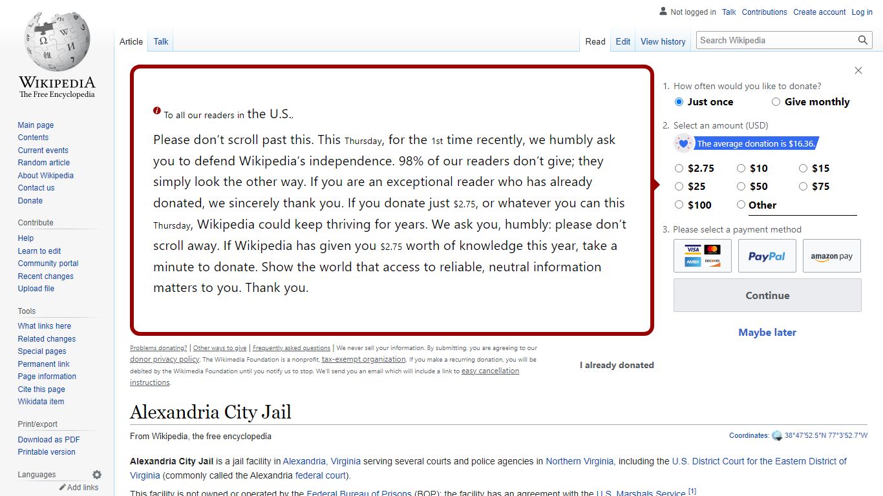Select Just once donation frequency

[679, 102]
